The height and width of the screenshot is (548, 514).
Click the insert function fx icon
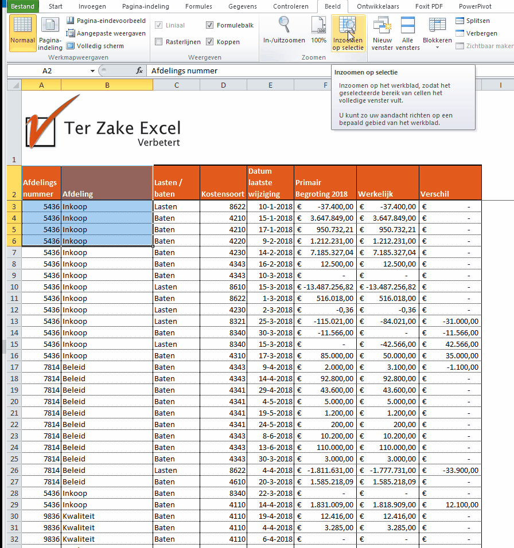click(139, 71)
